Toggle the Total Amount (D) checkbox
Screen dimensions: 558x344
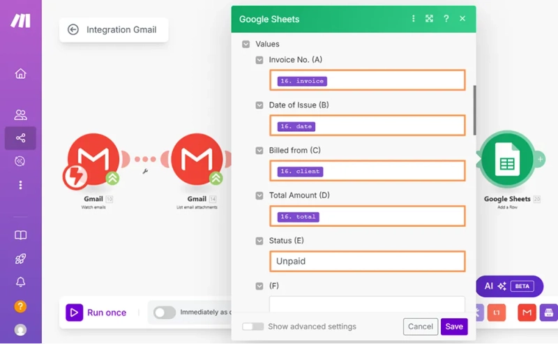pyautogui.click(x=259, y=195)
